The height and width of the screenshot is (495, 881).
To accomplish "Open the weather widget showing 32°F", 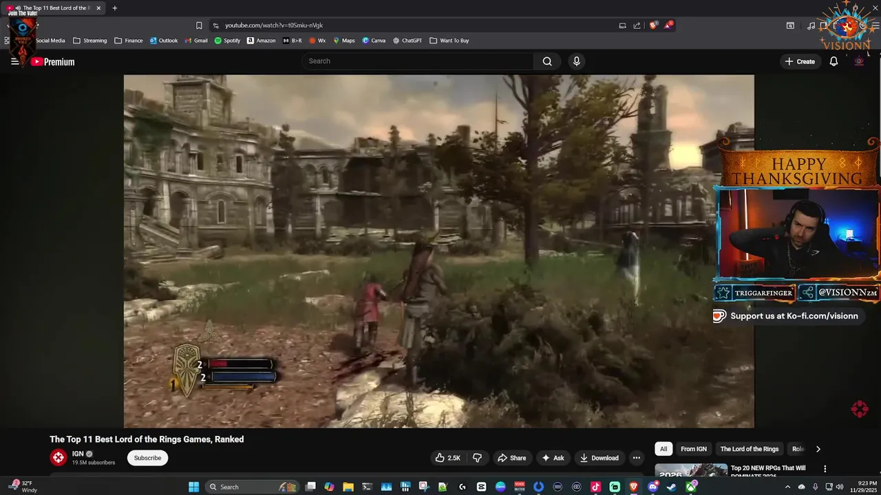I will (23, 487).
